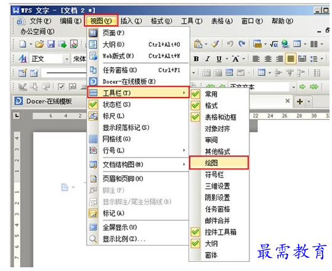
Task: Enable 邮件合并 toolbar
Action: (219, 220)
